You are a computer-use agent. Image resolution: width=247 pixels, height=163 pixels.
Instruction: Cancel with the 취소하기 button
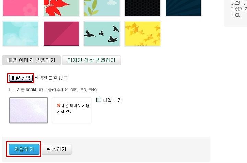point(56,149)
